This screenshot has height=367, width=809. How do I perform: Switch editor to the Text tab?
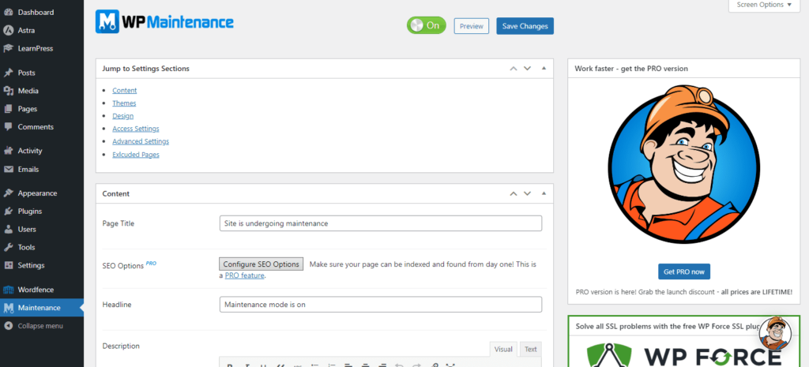click(530, 349)
